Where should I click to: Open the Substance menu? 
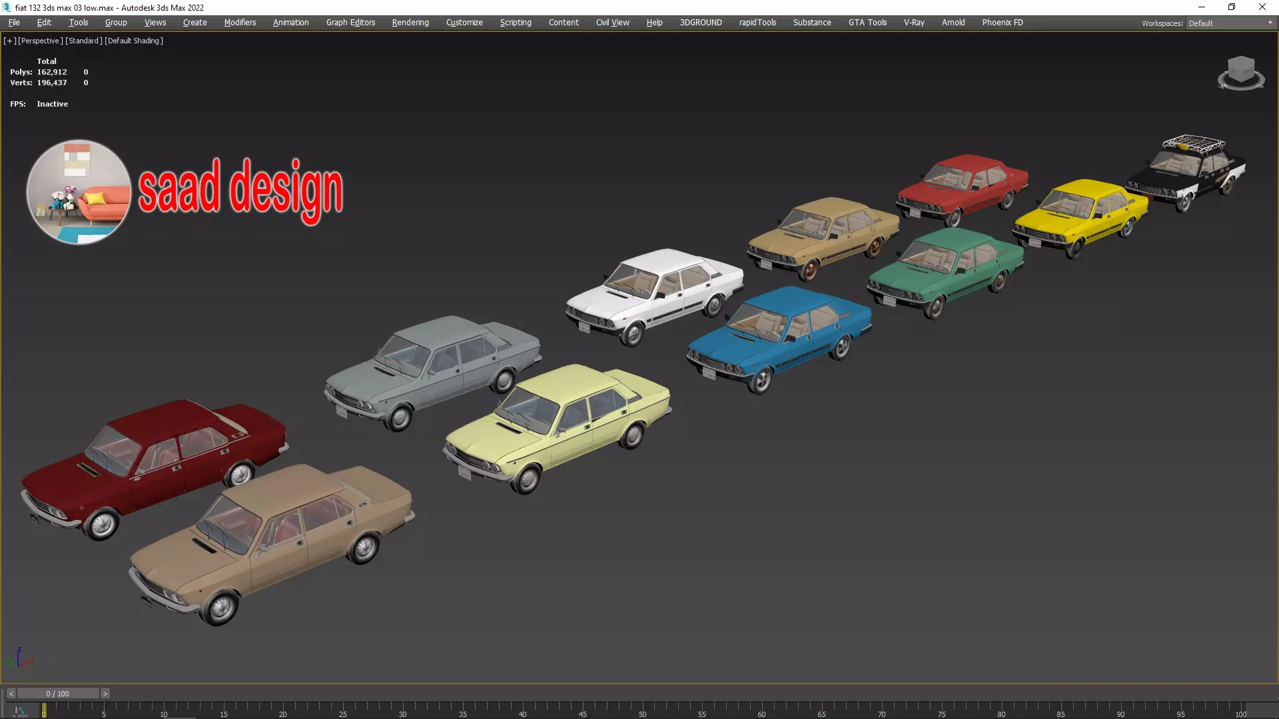click(x=812, y=22)
